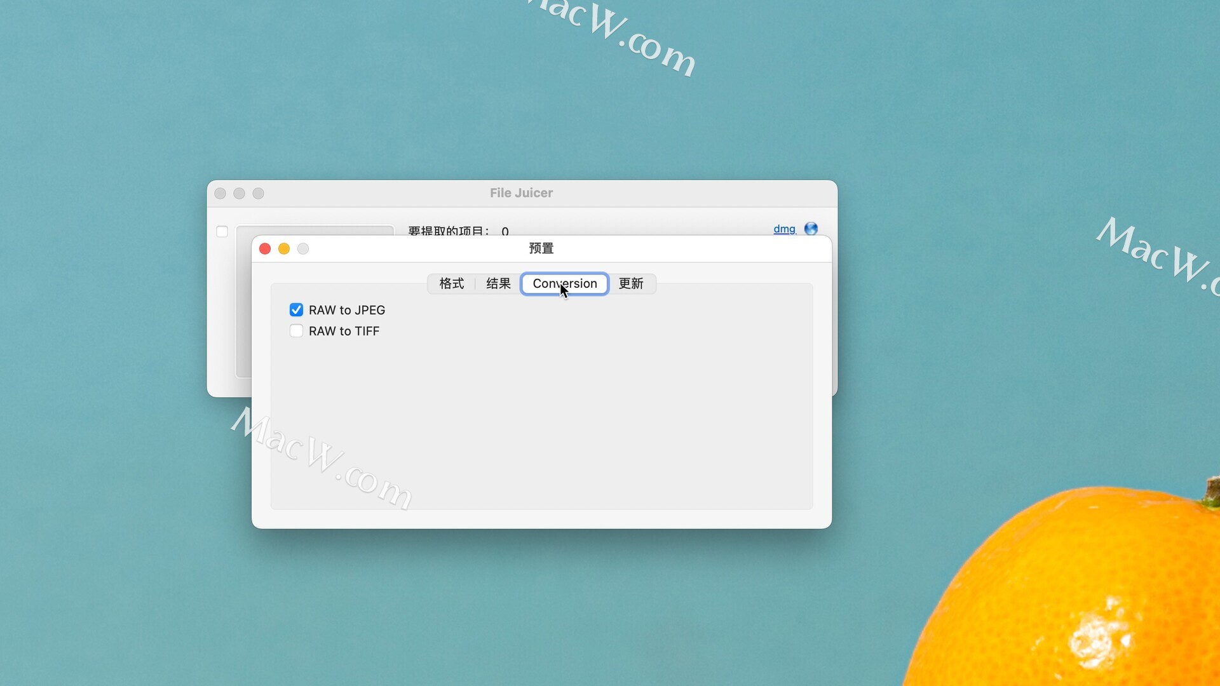
Task: Close the 预置 preferences window
Action: coord(265,249)
